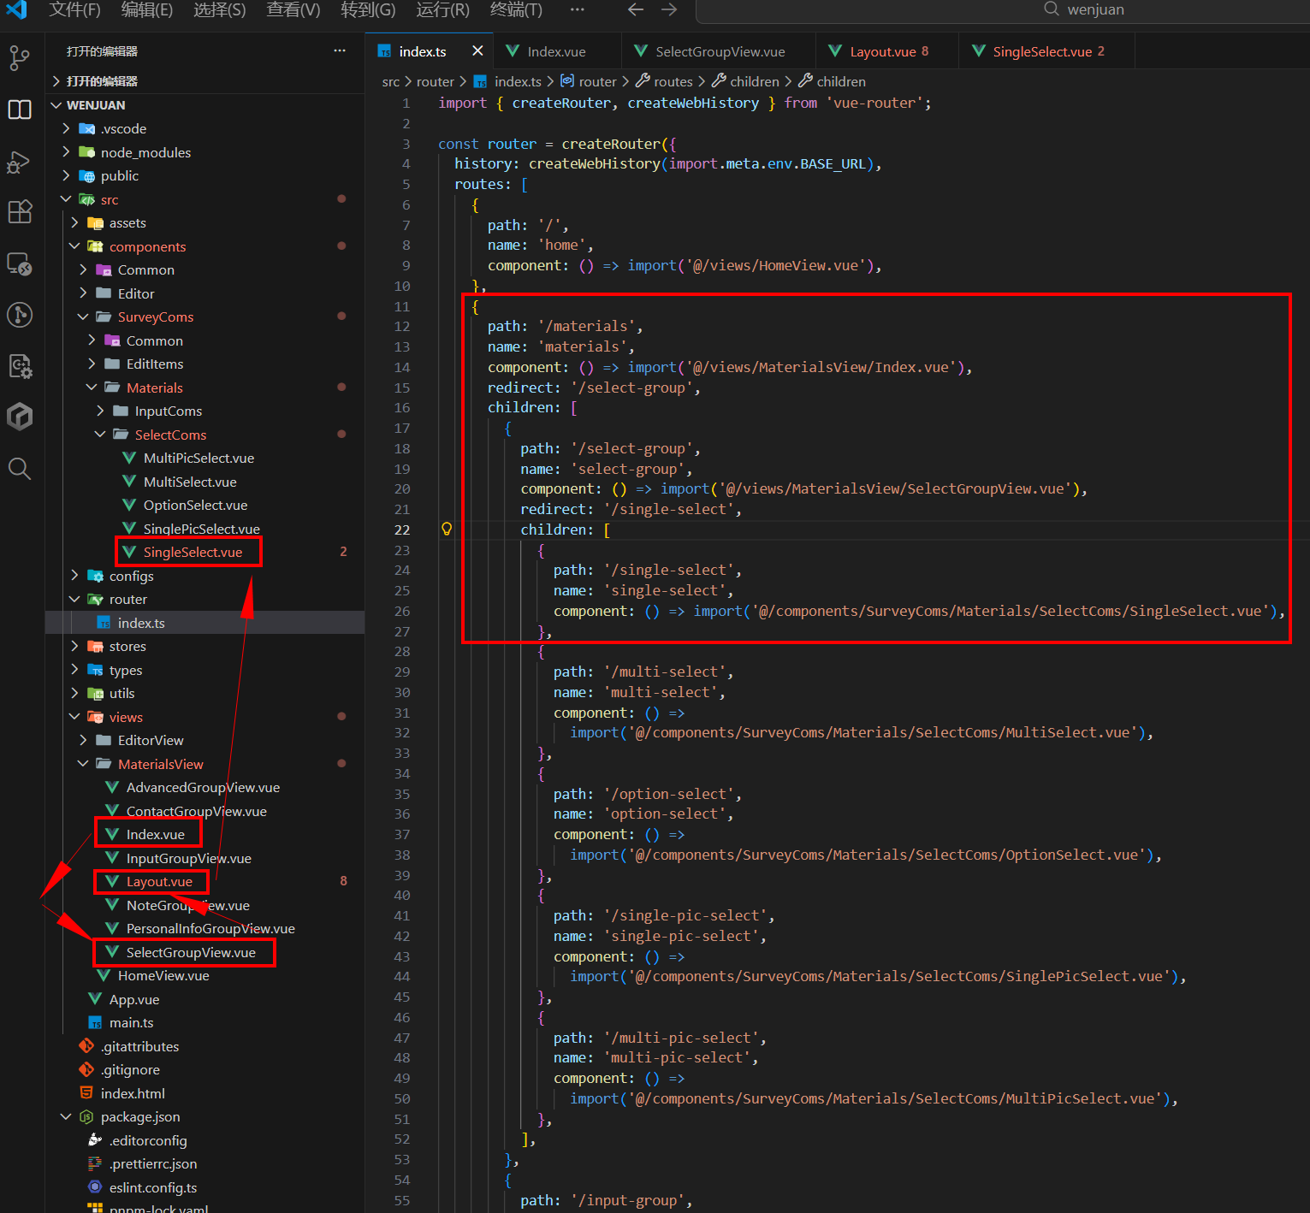Close the index.ts editor tab
This screenshot has height=1213, width=1310.
tap(477, 51)
